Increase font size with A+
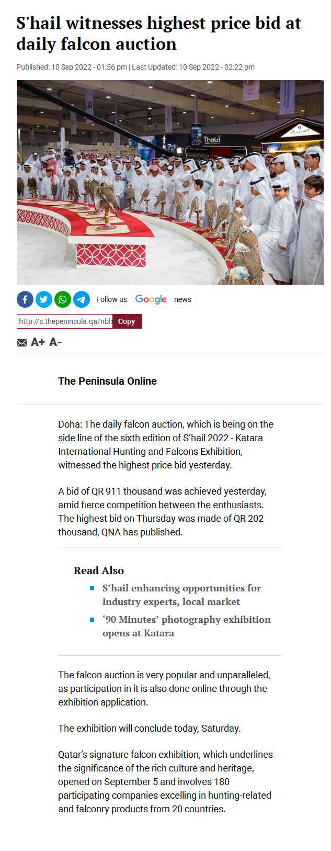 [x=38, y=342]
